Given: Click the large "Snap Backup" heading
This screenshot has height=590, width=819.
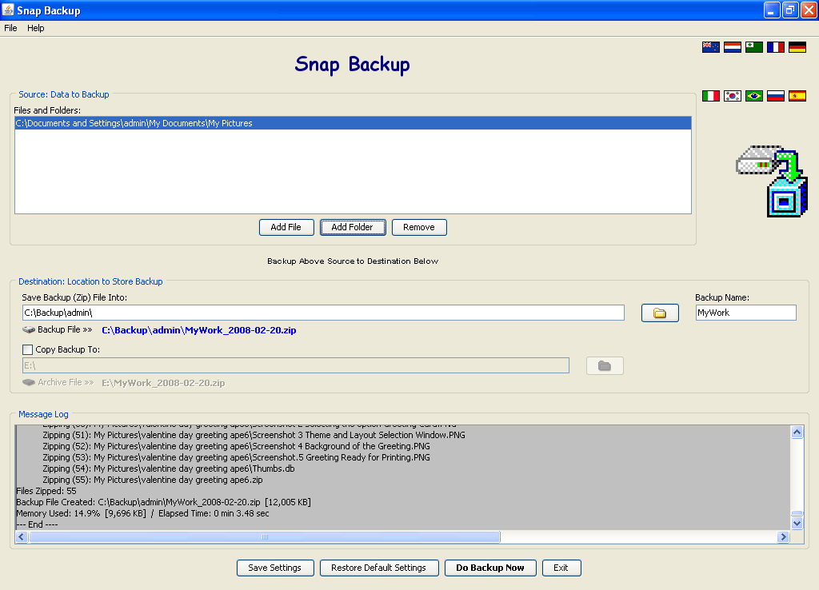Looking at the screenshot, I should click(352, 65).
